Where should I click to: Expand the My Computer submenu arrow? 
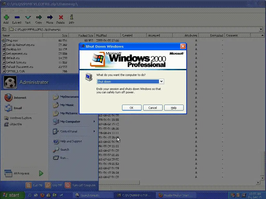pyautogui.click(x=94, y=122)
